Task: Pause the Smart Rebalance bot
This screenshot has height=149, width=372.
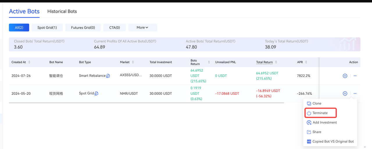Action: tap(345, 76)
